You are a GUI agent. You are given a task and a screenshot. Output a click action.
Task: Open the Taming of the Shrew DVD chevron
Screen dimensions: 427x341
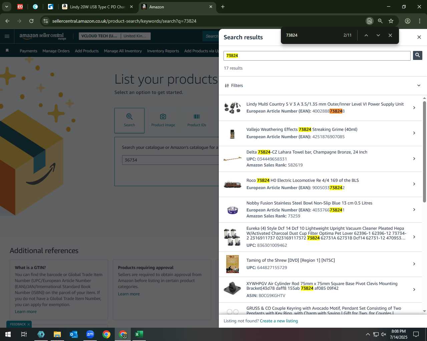coord(414,264)
